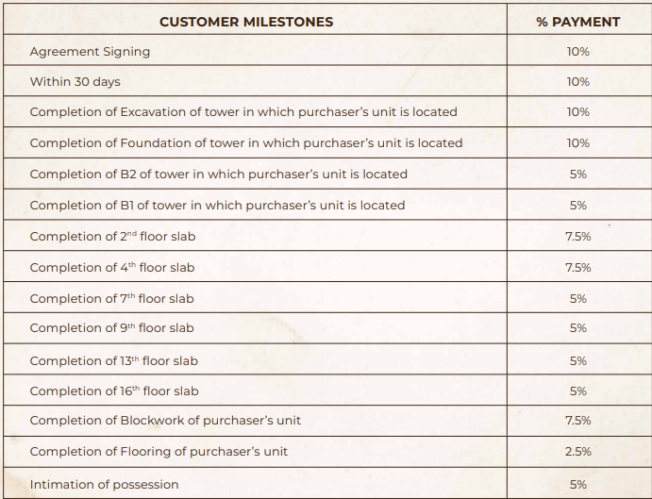Click the Completion of Flooring milestone
This screenshot has width=652, height=499.
tap(159, 452)
